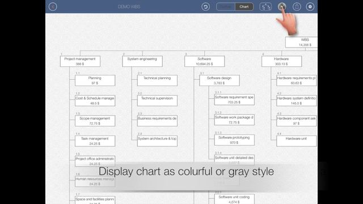Select the Software design node
This screenshot has height=204, width=363.
pos(220,80)
